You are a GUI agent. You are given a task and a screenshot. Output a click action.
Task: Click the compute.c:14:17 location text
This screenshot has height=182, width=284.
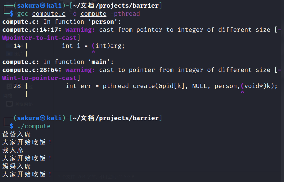[32, 30]
